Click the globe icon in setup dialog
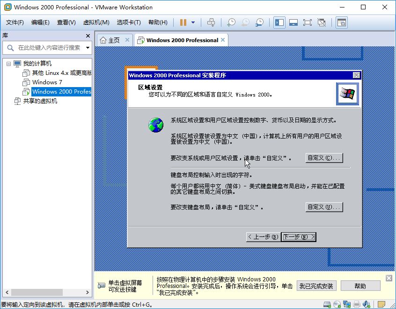This screenshot has width=396, height=309. pyautogui.click(x=156, y=125)
